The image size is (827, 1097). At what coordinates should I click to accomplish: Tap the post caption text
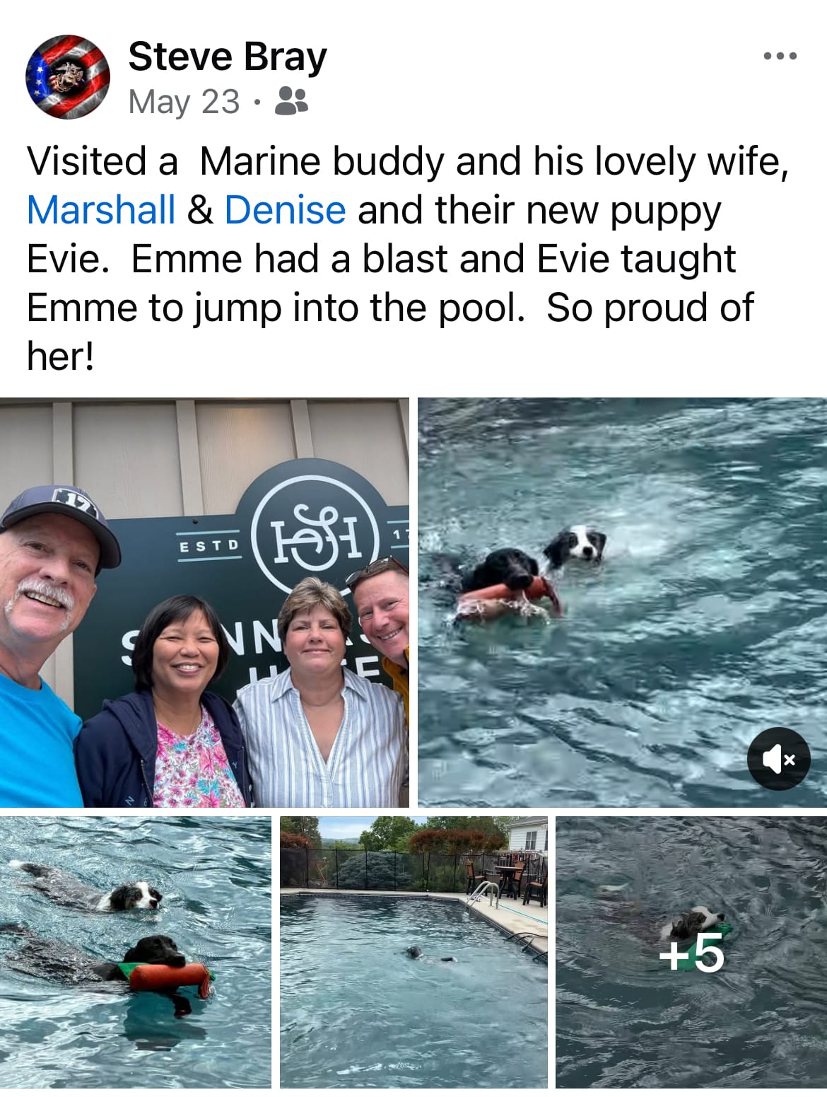[406, 258]
